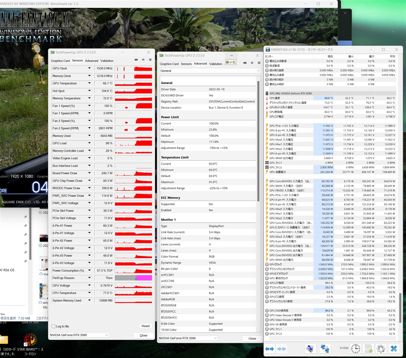This screenshot has height=358, width=406.
Task: Enable the Log to file checkbox
Action: 54,326
